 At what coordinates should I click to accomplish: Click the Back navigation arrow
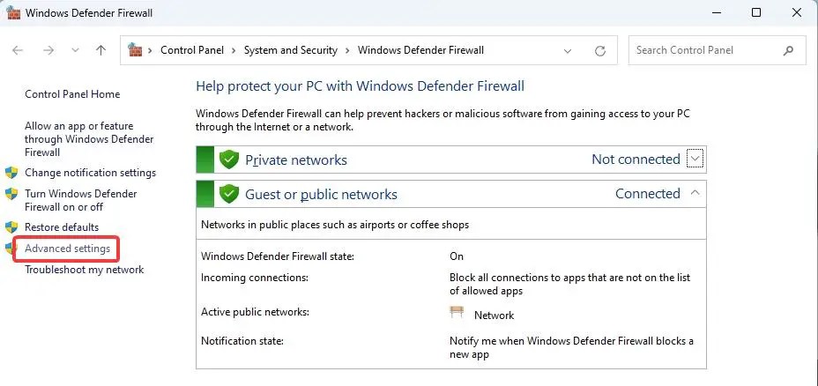point(18,50)
